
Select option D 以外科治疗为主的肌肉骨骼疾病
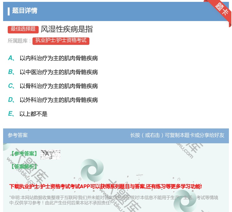point(53,100)
